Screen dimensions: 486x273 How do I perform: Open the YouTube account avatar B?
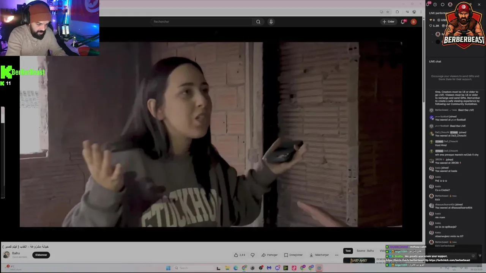[x=413, y=22]
